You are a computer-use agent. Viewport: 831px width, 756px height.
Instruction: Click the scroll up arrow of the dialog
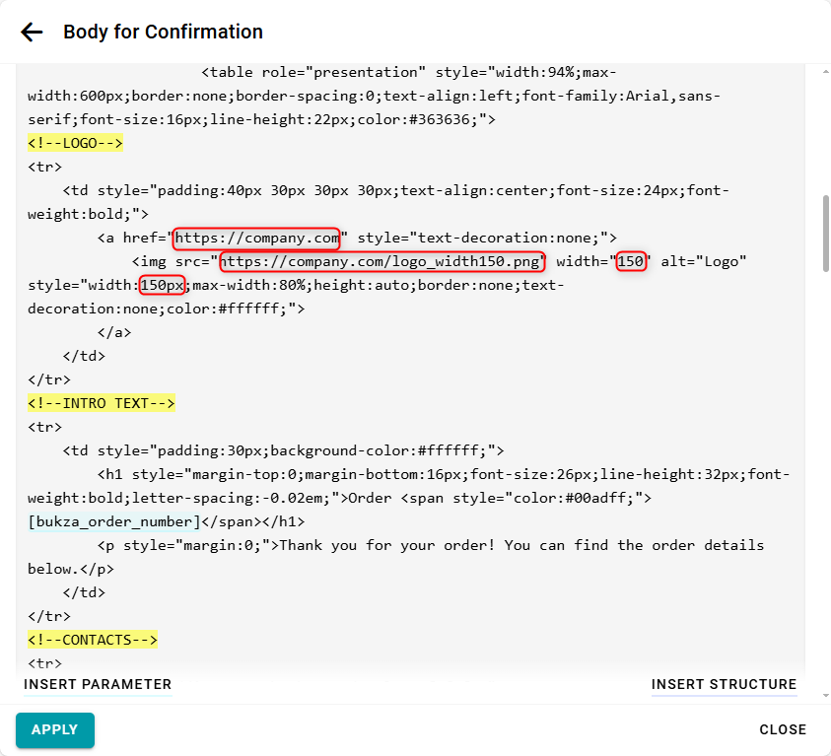click(825, 71)
